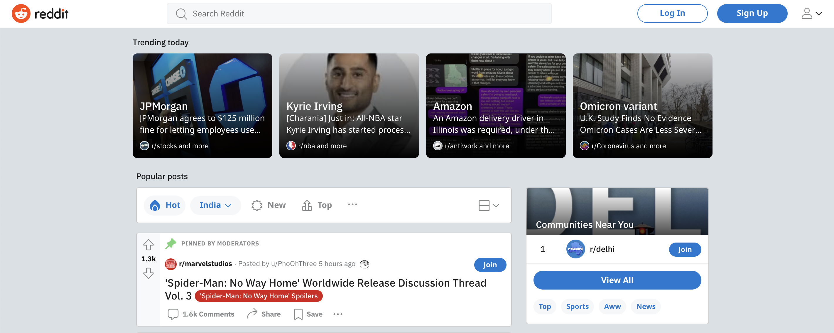
Task: Click the green pinned post icon
Action: [170, 243]
